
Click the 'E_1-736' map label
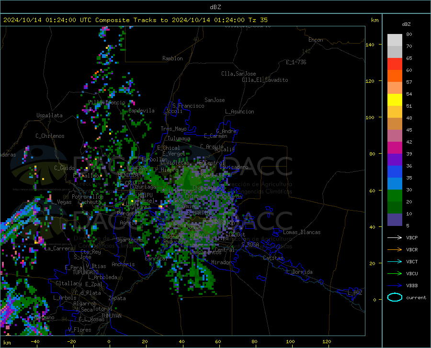pos(296,62)
